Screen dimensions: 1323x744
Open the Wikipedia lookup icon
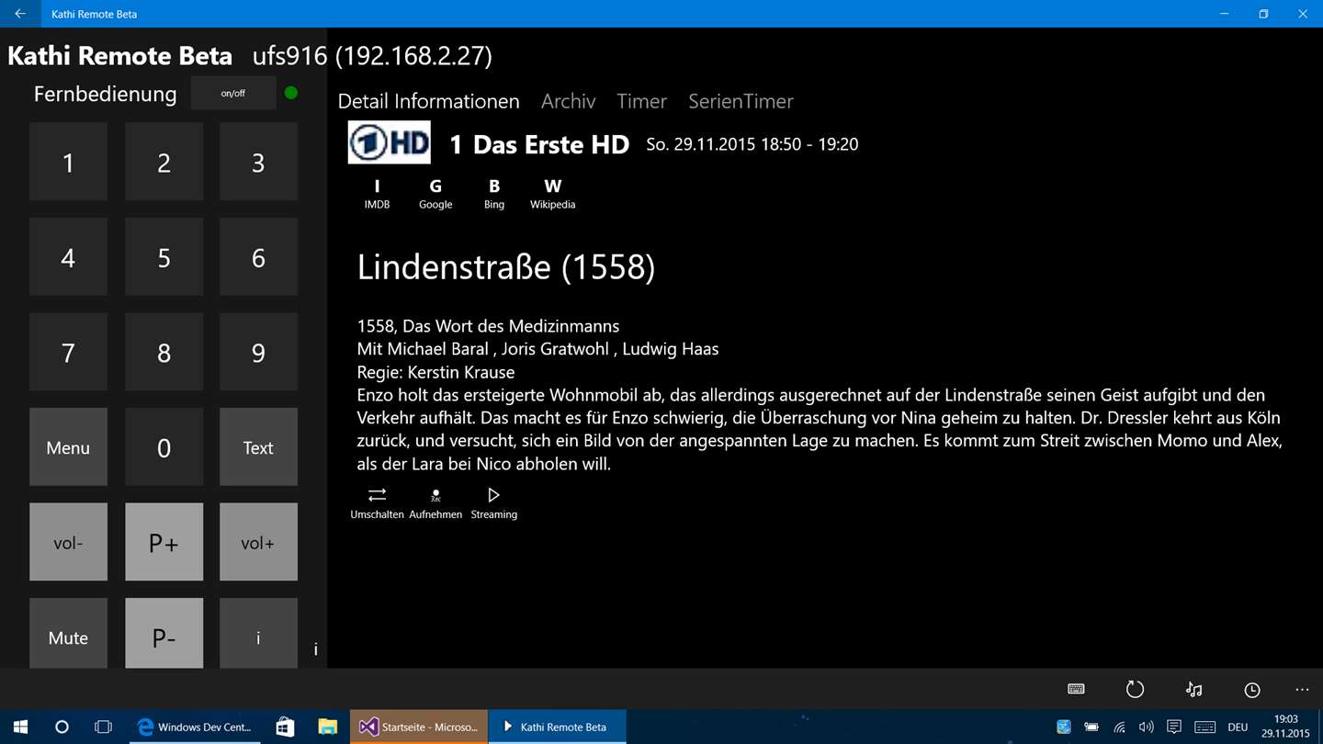(x=552, y=194)
